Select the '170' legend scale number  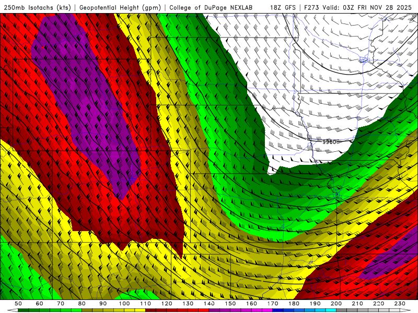(x=273, y=304)
